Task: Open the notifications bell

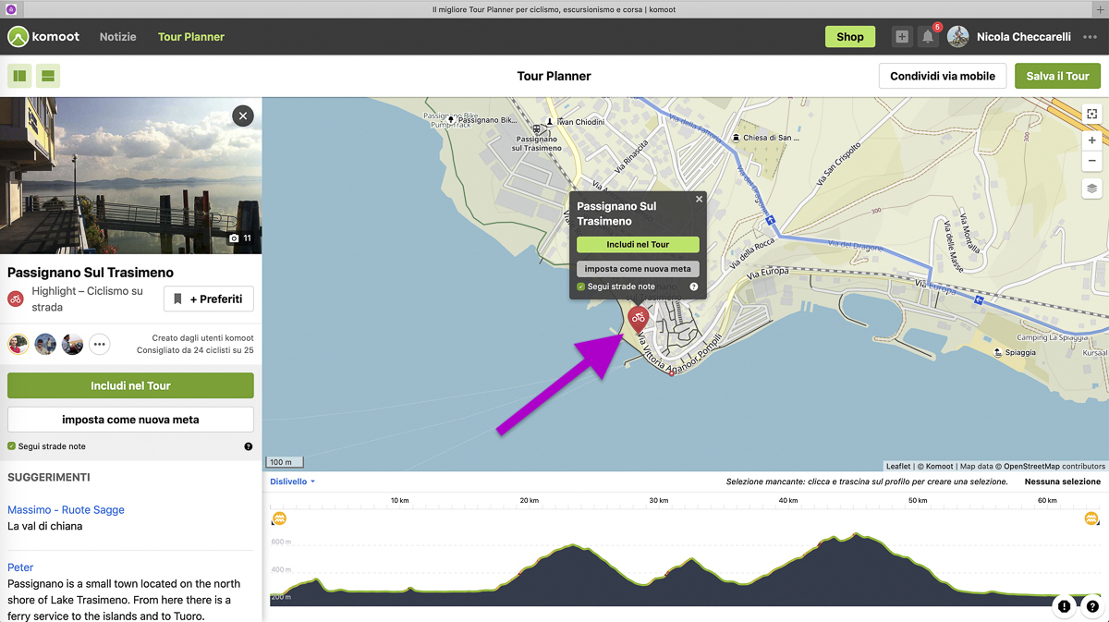Action: 928,37
